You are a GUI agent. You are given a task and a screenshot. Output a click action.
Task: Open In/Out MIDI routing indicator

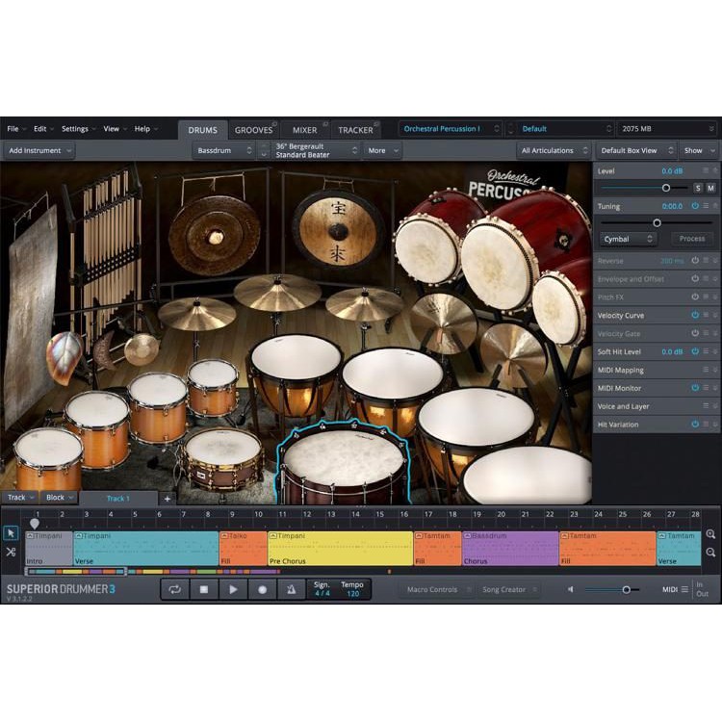click(x=702, y=589)
